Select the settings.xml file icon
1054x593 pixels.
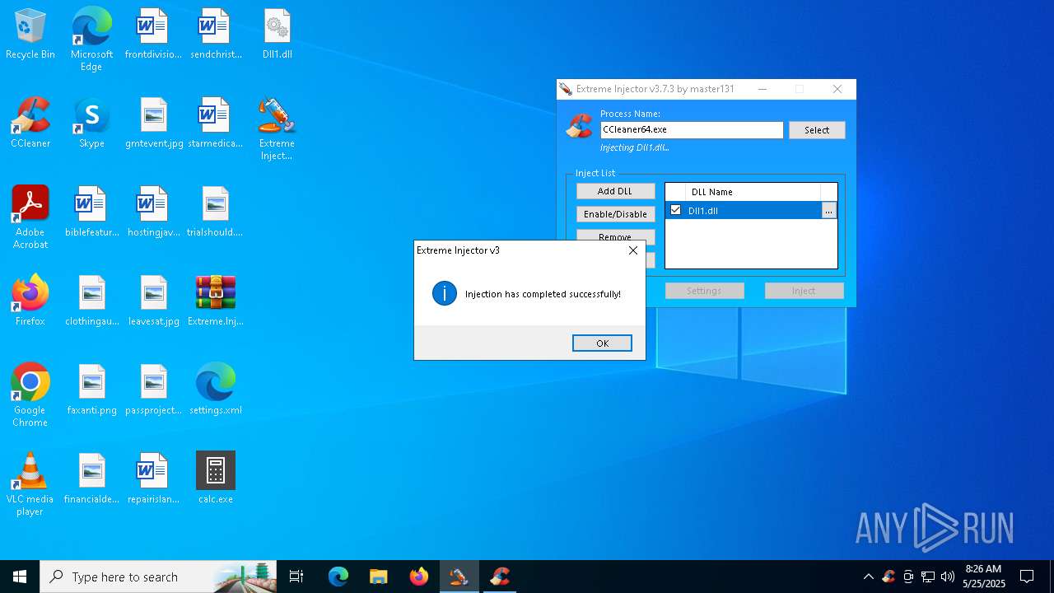[216, 390]
